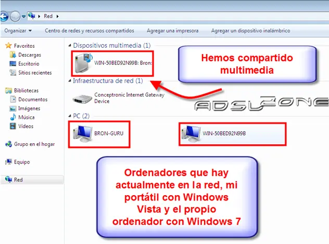Image resolution: width=329 pixels, height=244 pixels.
Task: Open Sitios recientes in the sidebar
Action: pos(35,73)
